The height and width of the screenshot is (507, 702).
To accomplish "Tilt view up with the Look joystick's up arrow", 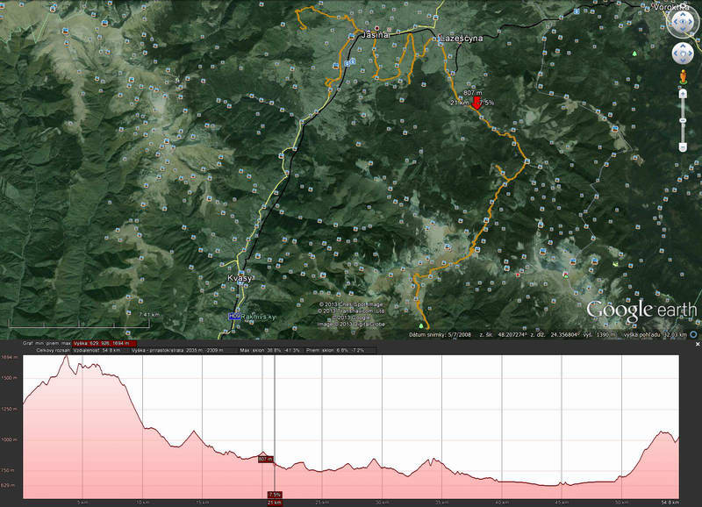I will [683, 13].
